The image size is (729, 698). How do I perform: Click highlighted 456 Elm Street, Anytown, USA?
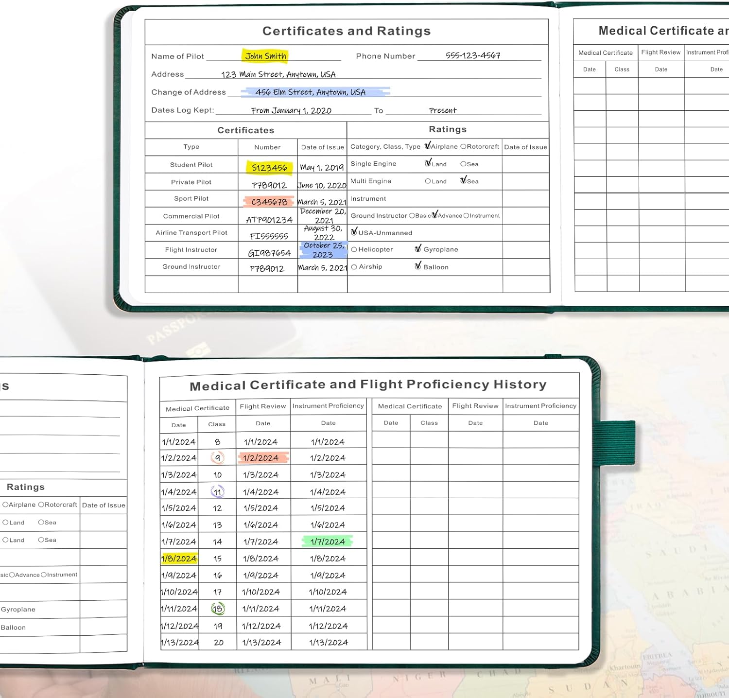pyautogui.click(x=310, y=92)
